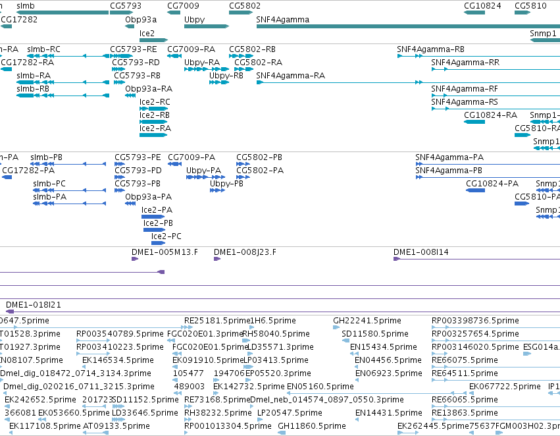Click transcript CG5802-RB

[241, 56]
